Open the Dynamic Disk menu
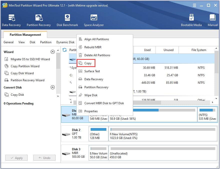This screenshot has width=220, height=169. pos(65,42)
